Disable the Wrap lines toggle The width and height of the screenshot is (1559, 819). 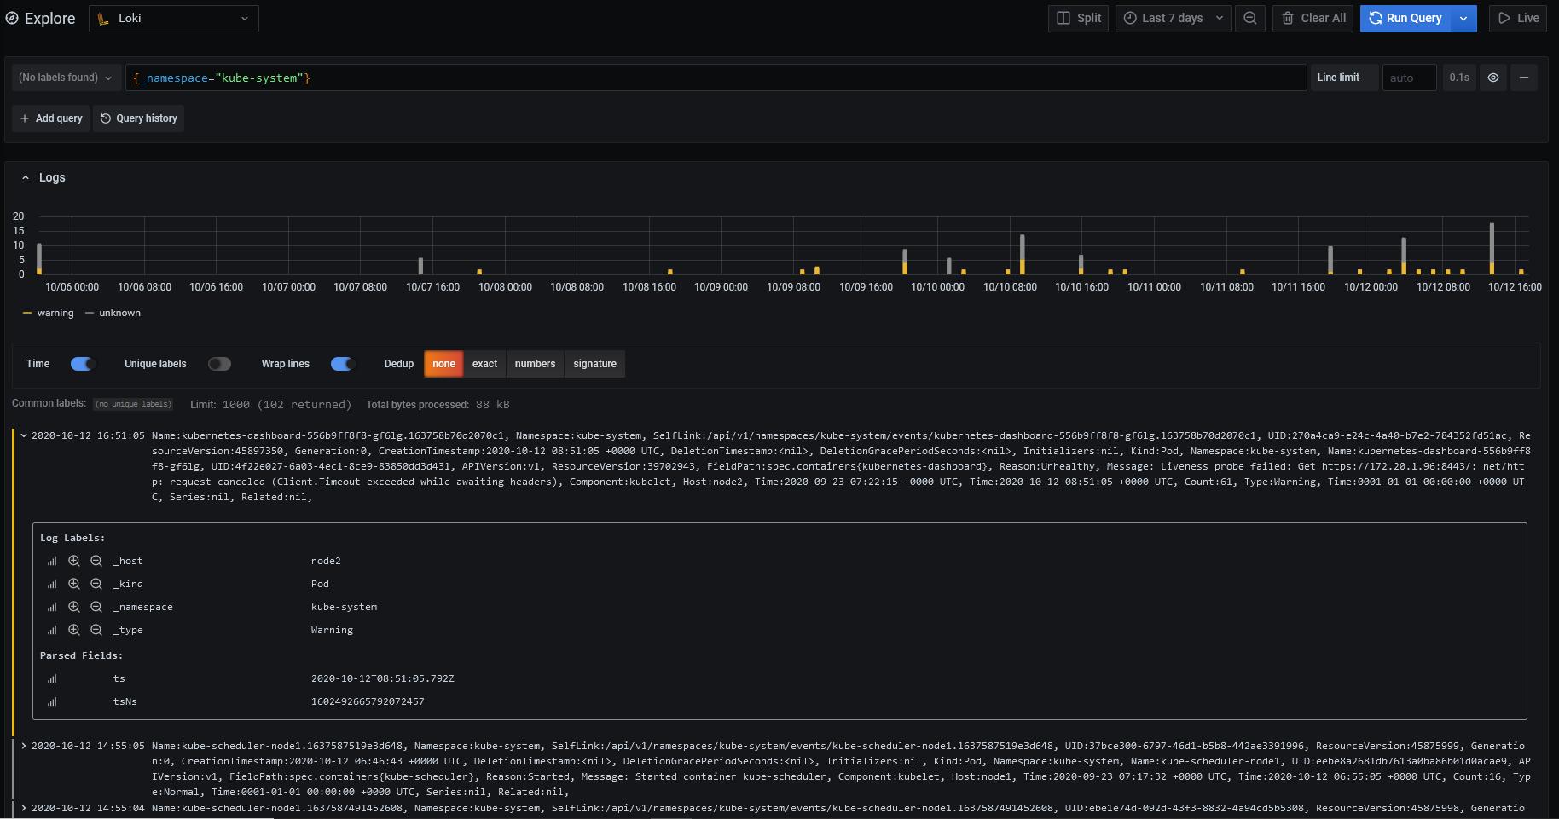tap(342, 364)
